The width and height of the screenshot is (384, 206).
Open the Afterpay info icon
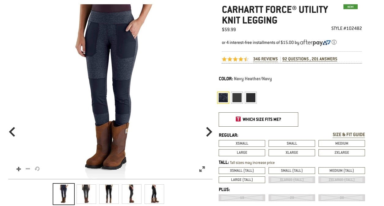(x=334, y=42)
